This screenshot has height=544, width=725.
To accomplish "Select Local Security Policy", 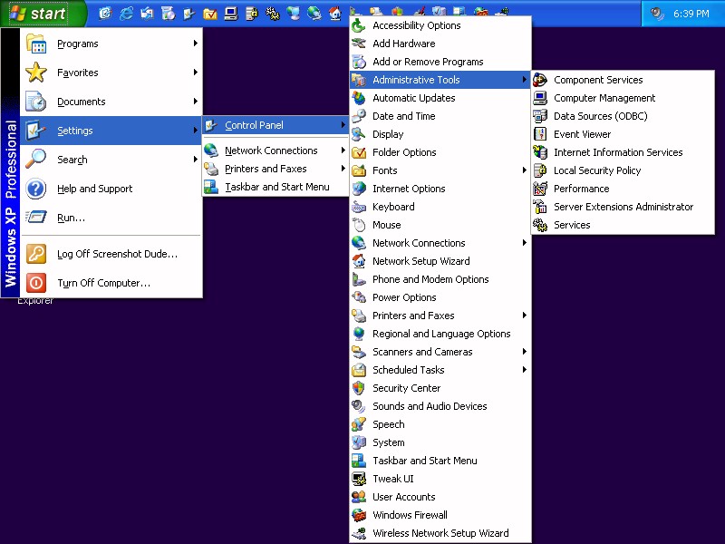I will pyautogui.click(x=596, y=170).
